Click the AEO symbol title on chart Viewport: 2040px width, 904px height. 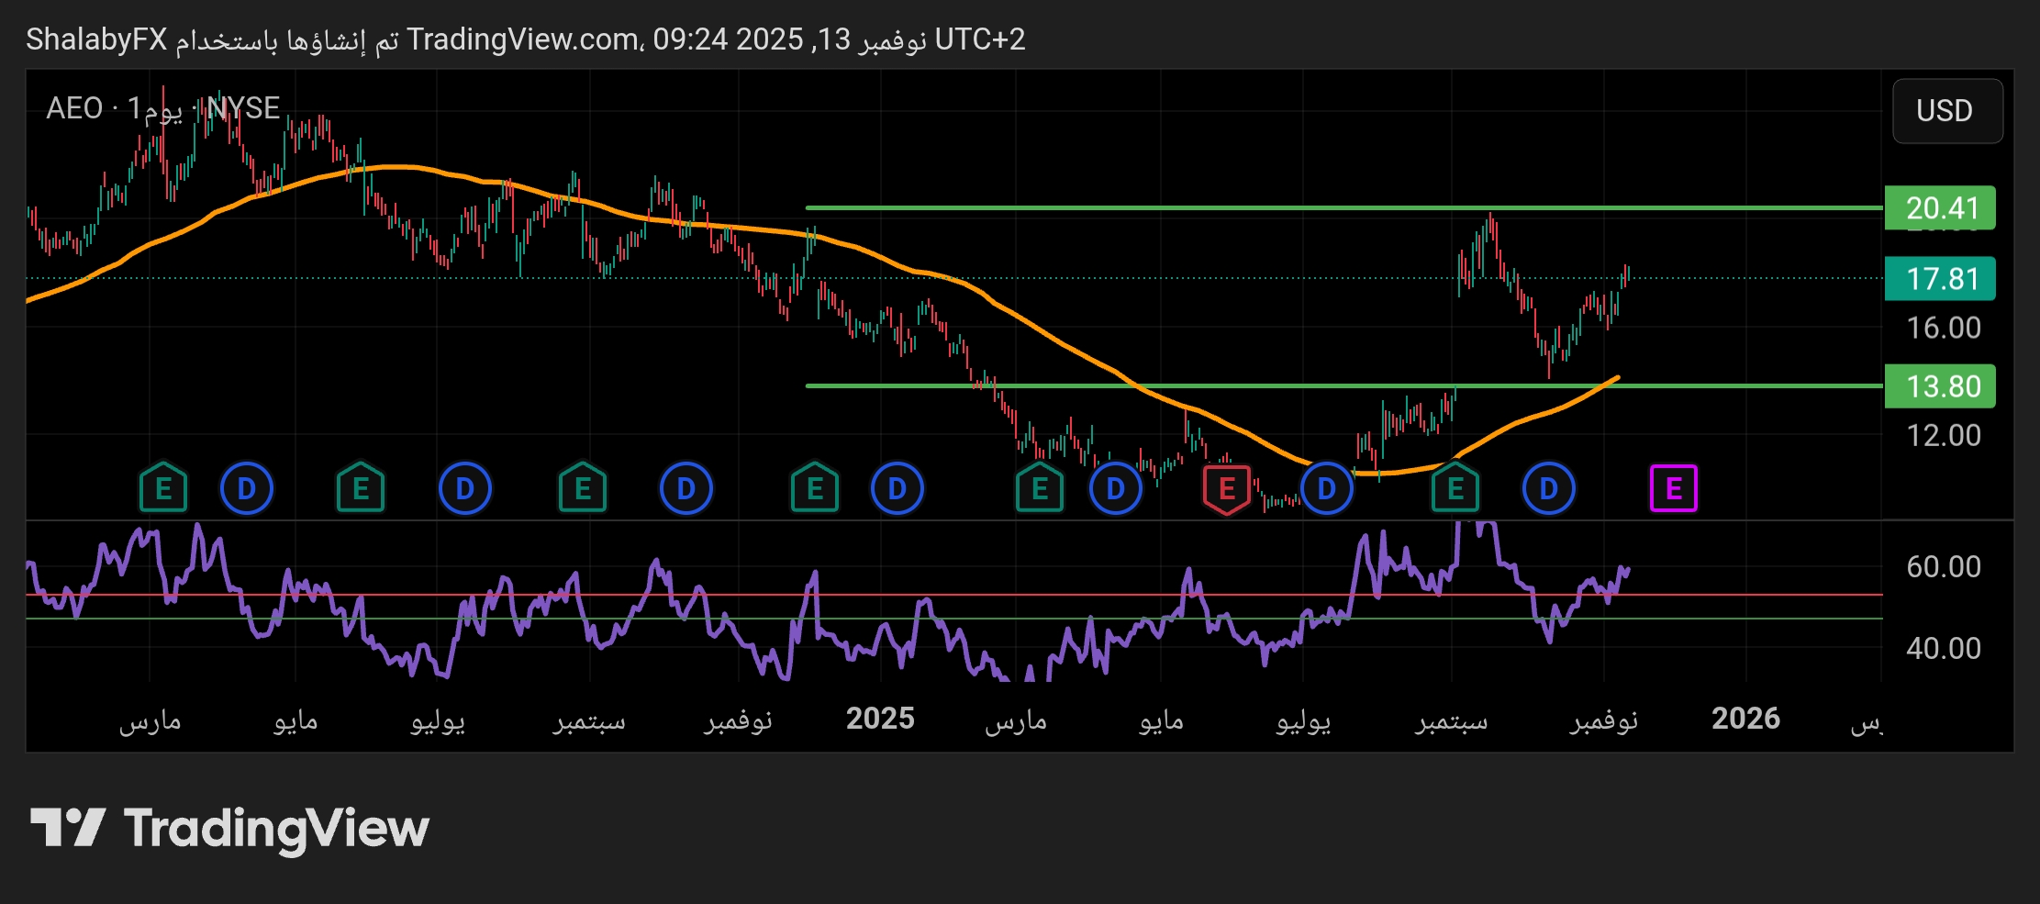point(74,108)
